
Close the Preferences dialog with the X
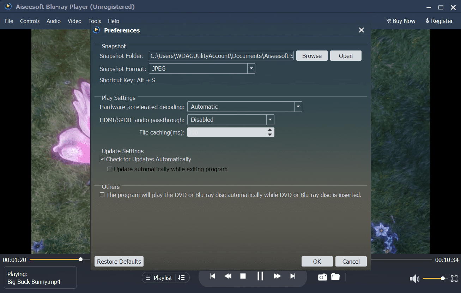[x=362, y=30]
